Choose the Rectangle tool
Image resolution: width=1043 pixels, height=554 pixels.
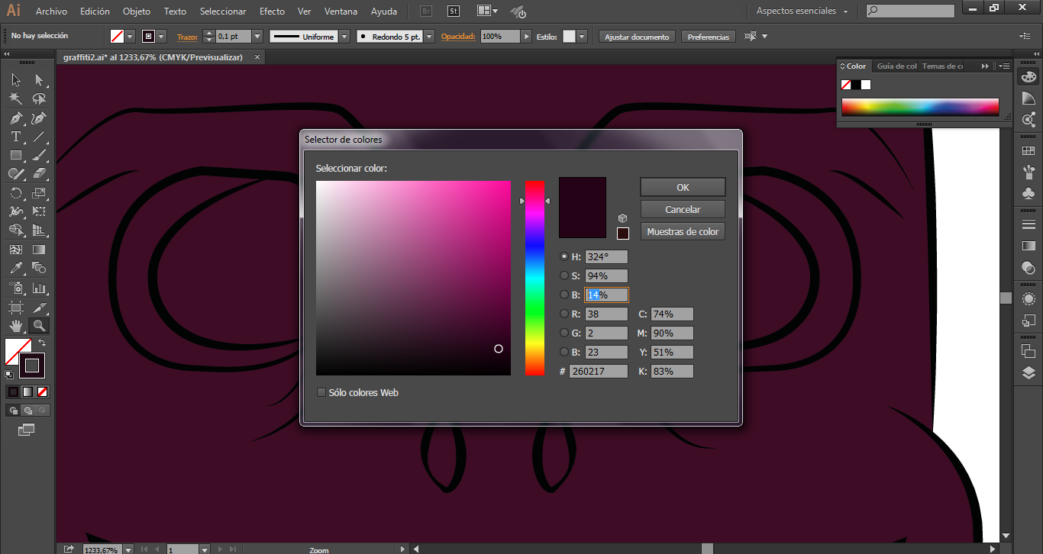16,156
